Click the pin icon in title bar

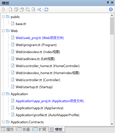click(108, 3)
